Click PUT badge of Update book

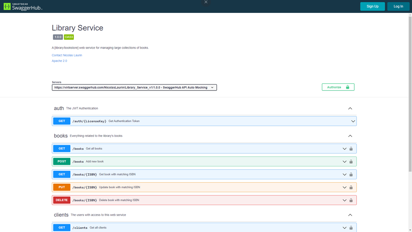click(x=62, y=187)
